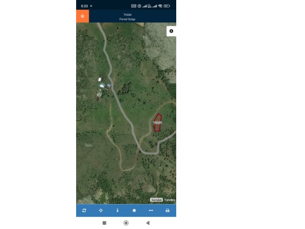Select the measure distance arrow icon
The height and width of the screenshot is (229, 305).
pos(151,210)
